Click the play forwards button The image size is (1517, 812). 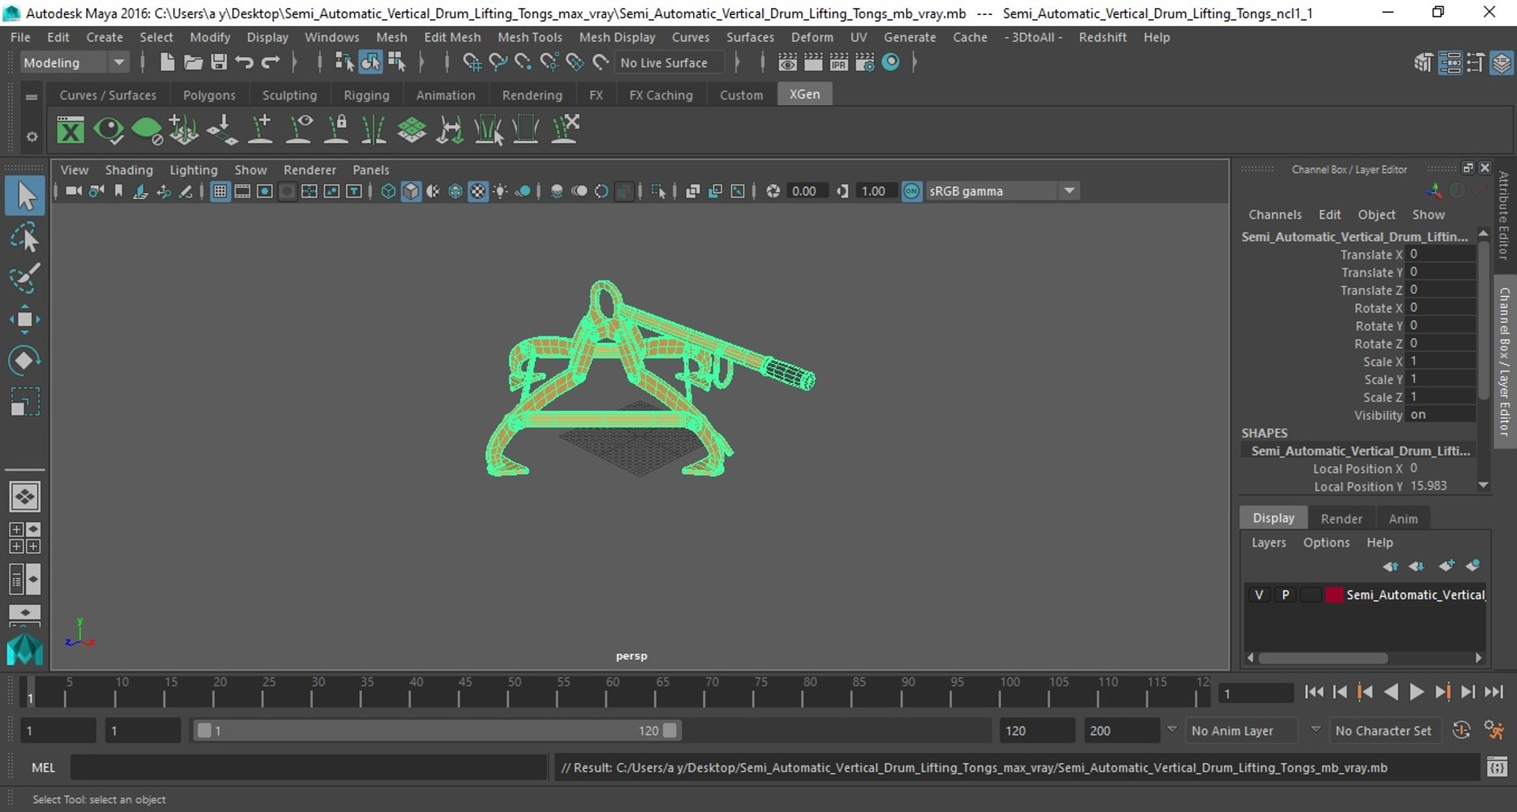1417,693
